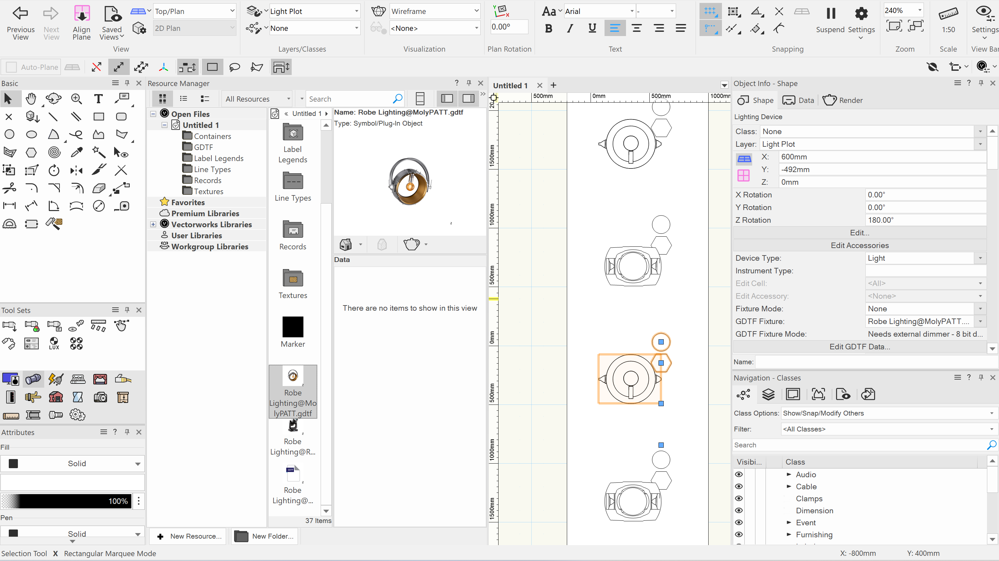Adjust the 100% opacity slider
This screenshot has width=999, height=561.
(x=66, y=501)
